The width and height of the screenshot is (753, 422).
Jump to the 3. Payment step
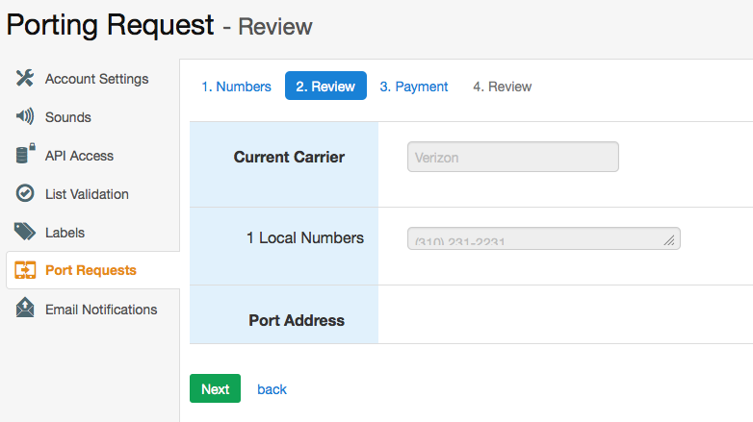click(x=414, y=87)
